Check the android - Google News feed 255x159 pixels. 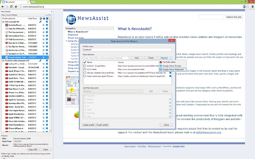point(85,66)
